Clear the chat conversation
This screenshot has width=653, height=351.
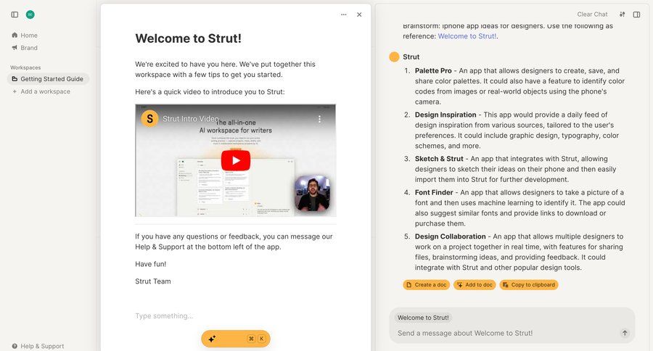pyautogui.click(x=592, y=15)
